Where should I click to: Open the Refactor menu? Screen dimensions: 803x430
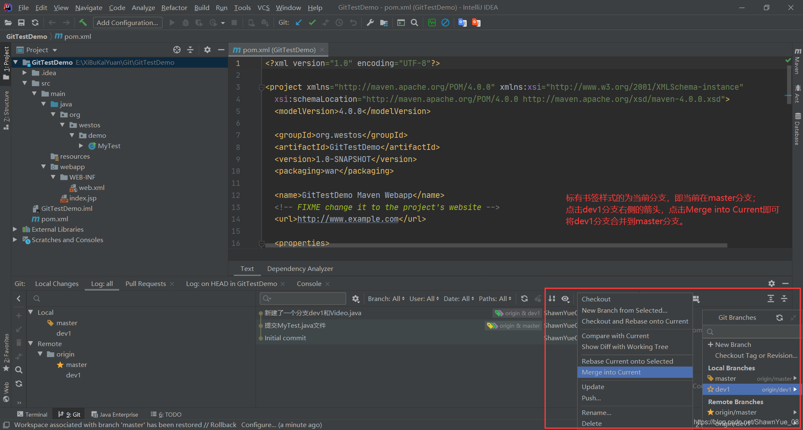[x=174, y=8]
